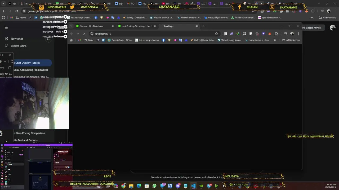The width and height of the screenshot is (339, 190).
Task: Open the front window Chrome three-dot menu
Action: [298, 34]
